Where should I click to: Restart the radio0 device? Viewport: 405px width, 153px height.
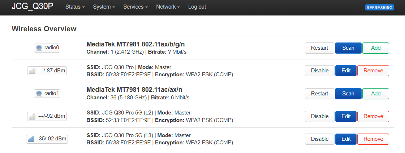320,48
